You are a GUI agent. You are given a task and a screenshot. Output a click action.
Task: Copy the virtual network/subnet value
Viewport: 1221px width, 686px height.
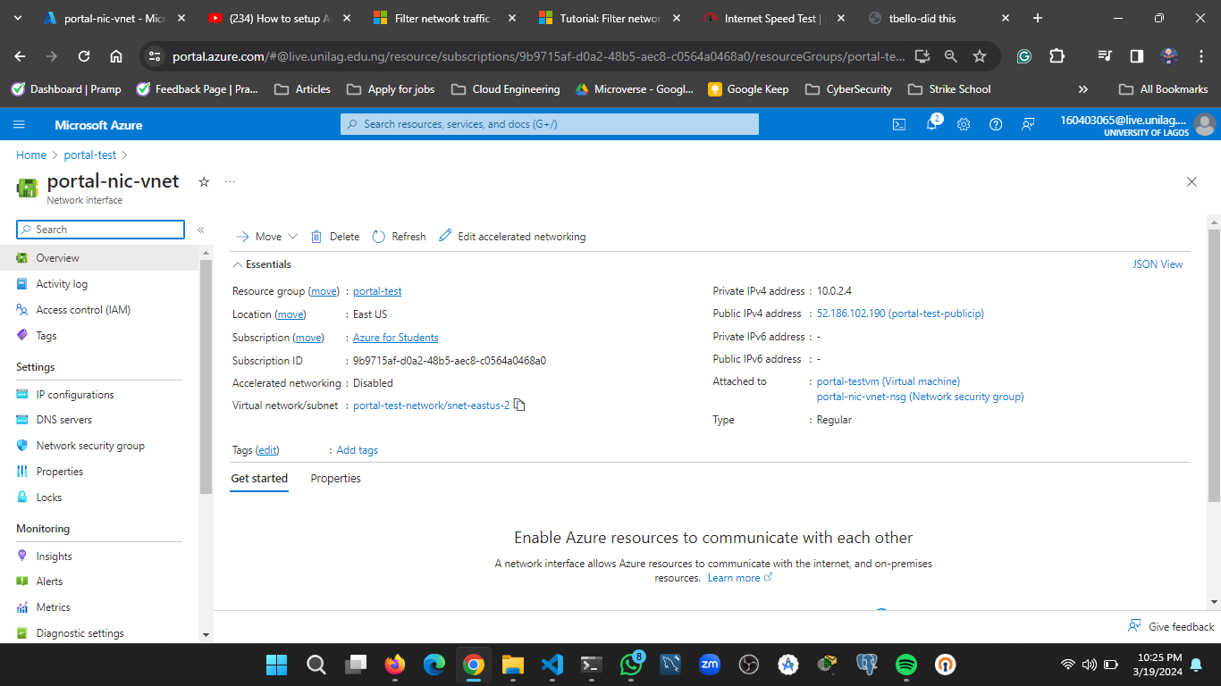[x=519, y=406]
